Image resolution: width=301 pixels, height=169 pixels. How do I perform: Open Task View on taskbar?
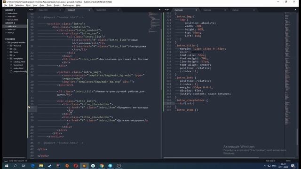click(24, 166)
